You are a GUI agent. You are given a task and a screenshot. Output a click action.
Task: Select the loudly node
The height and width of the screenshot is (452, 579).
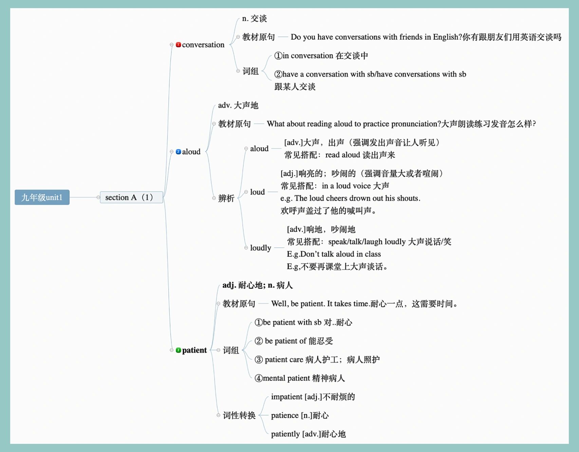point(261,248)
